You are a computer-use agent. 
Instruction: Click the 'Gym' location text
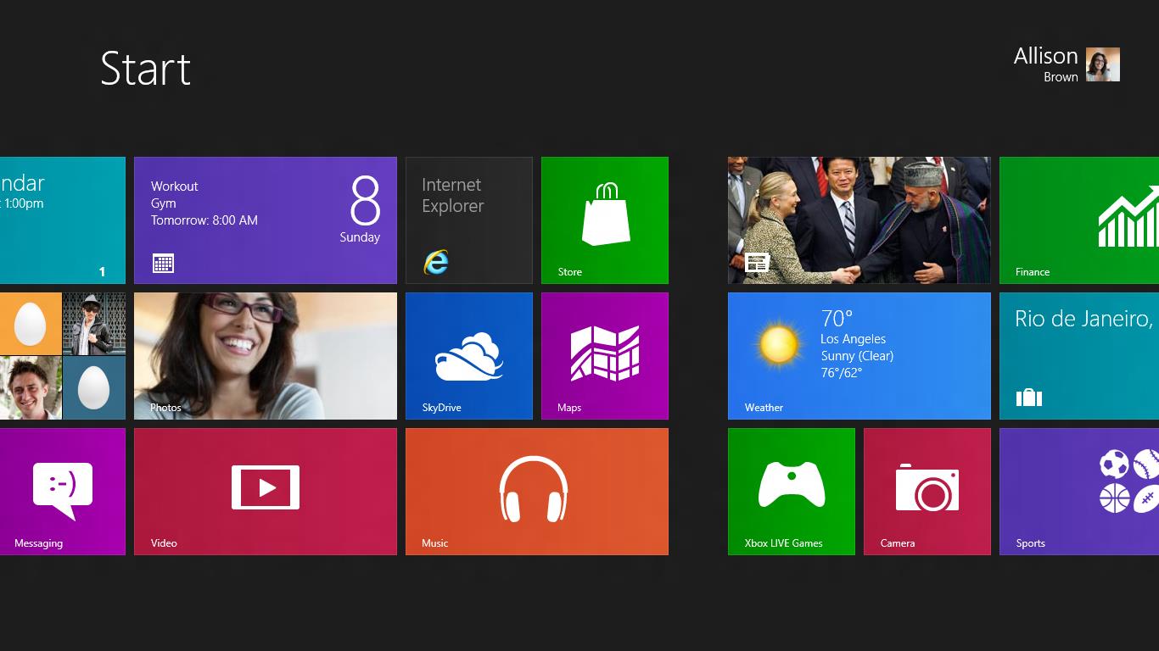(164, 203)
